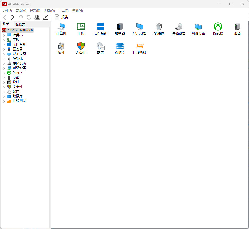
Task: Open the 设备 icon in the main pane
Action: tap(238, 29)
